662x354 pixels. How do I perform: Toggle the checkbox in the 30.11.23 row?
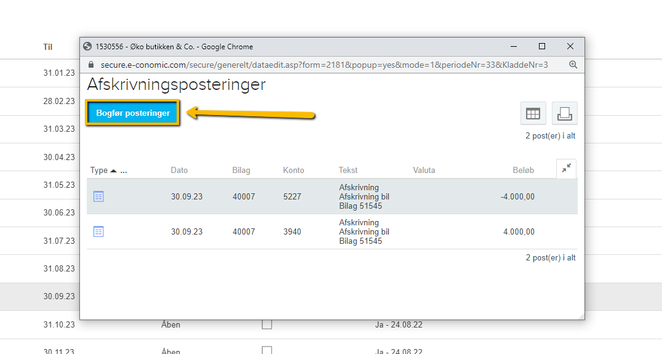[266, 350]
